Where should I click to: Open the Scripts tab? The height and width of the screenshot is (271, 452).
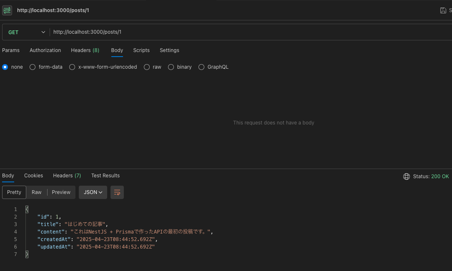(x=141, y=50)
